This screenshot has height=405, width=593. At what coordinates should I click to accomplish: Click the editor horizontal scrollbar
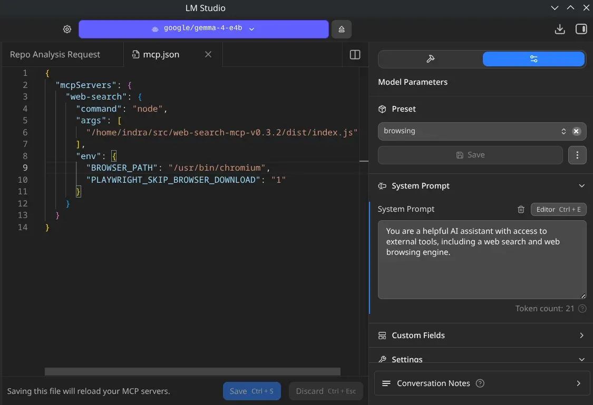[x=192, y=371]
